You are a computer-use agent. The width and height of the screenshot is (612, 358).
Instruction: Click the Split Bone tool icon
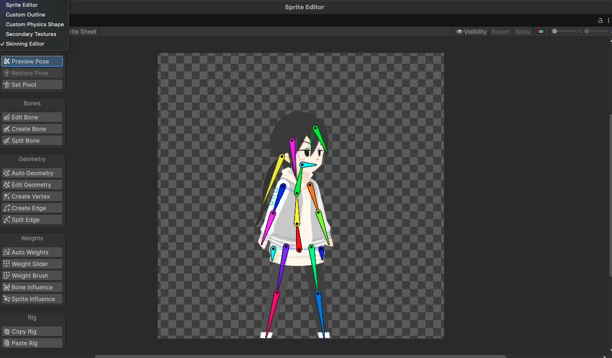(x=7, y=141)
